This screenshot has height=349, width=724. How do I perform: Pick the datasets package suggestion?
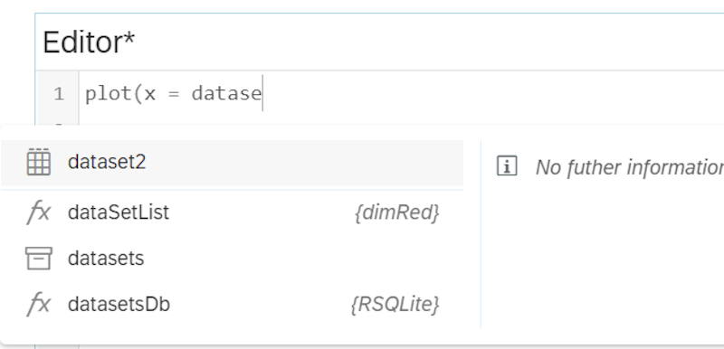pyautogui.click(x=232, y=259)
